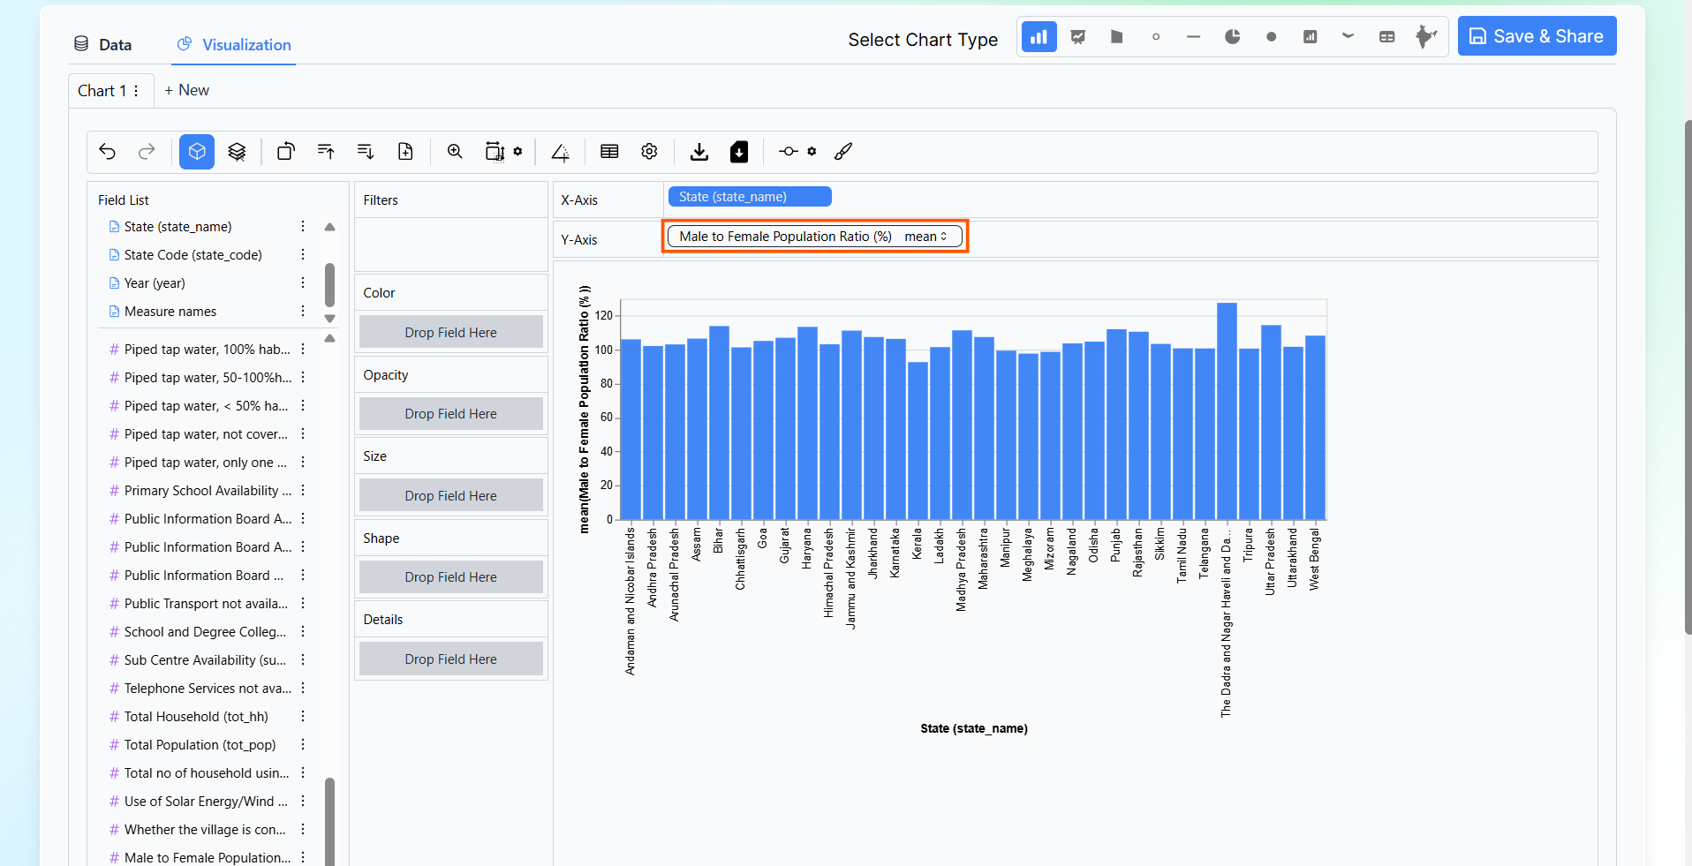Toggle the blue cube aggregation button
The height and width of the screenshot is (866, 1692).
(x=197, y=152)
